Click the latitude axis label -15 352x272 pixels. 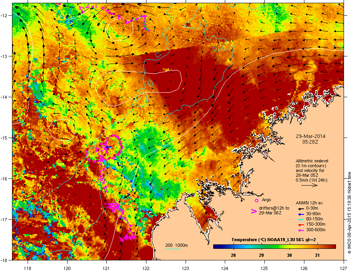[x=4, y=138]
